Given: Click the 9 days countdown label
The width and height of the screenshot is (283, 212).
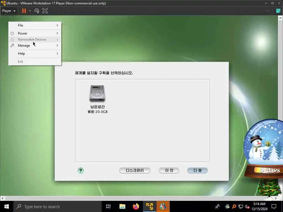Looking at the screenshot, I should [270, 170].
